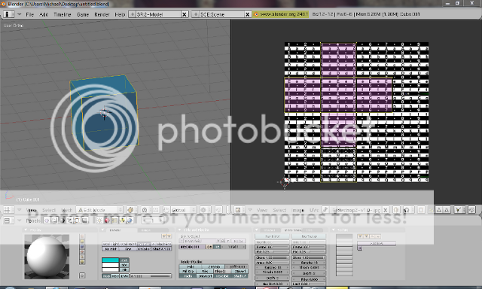Click the Col color button
This screenshot has width=482, height=289.
click(124, 260)
